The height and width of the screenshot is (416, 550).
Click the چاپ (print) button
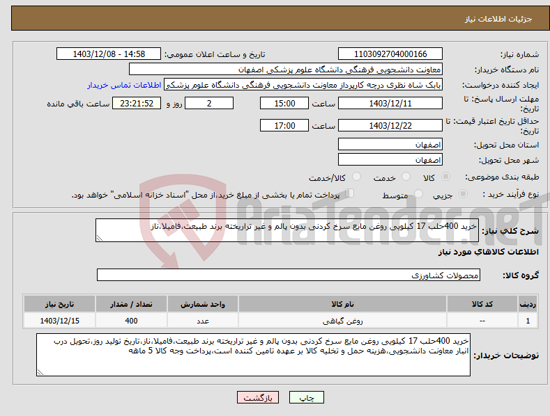pyautogui.click(x=307, y=397)
